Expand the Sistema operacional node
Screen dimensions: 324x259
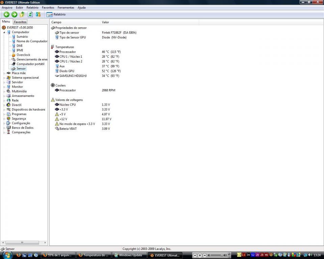pos(4,78)
